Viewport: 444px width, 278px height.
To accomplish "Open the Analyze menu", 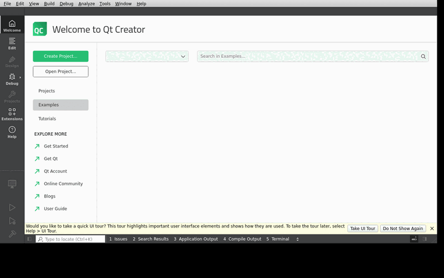I will [87, 4].
